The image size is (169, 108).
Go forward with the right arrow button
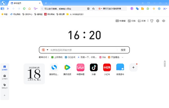tap(19, 9)
